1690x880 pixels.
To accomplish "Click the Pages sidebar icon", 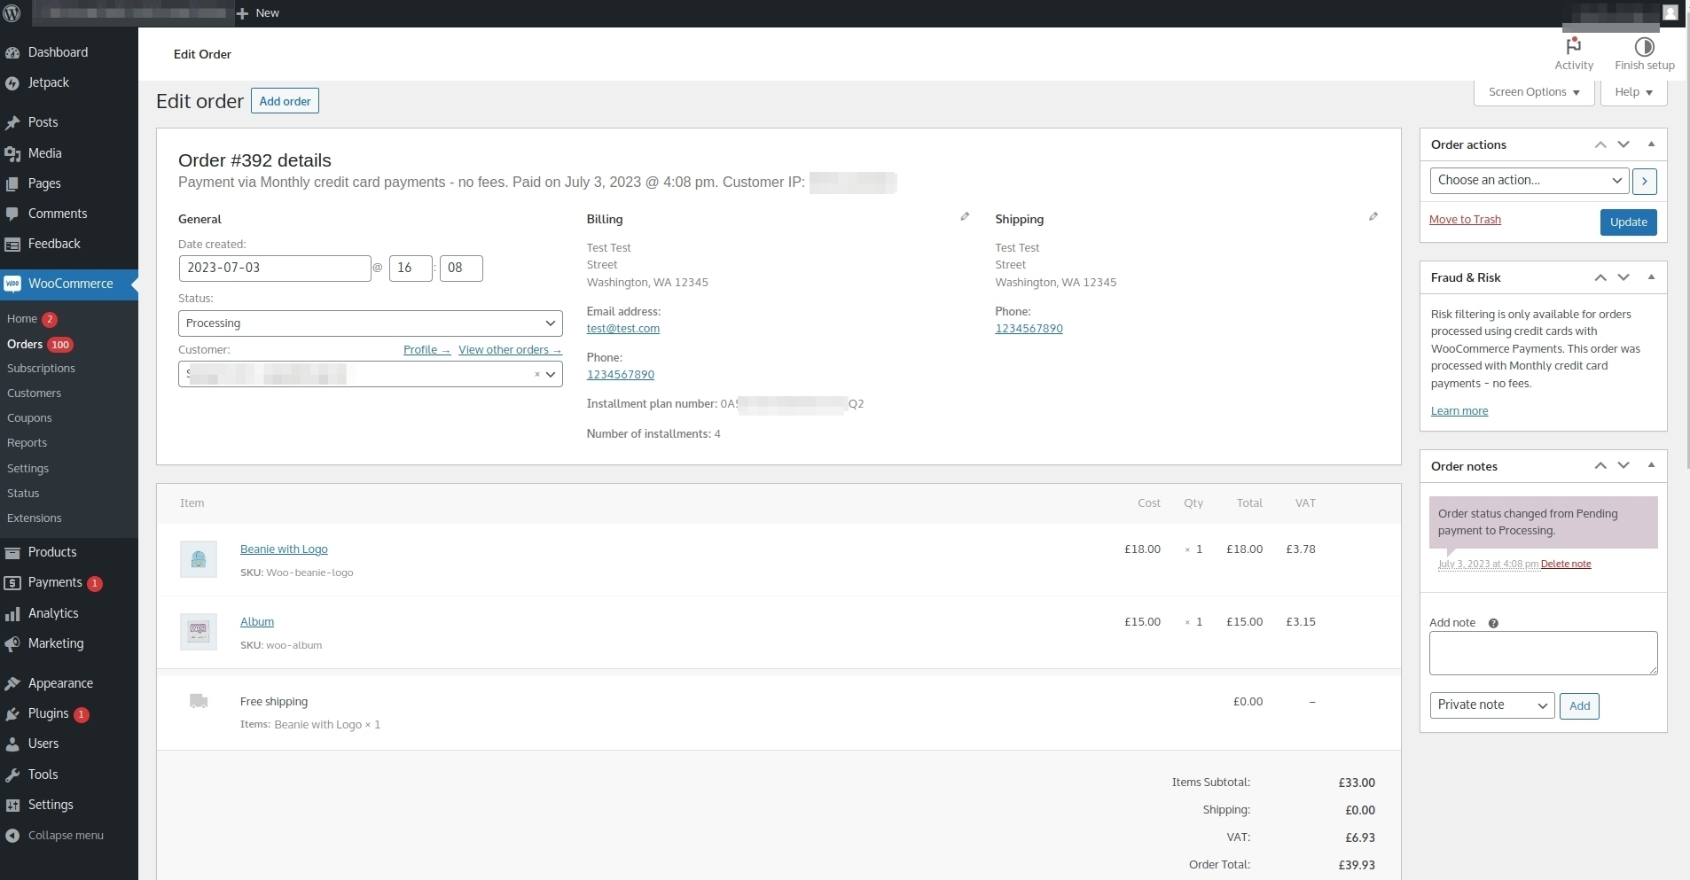I will coord(12,184).
